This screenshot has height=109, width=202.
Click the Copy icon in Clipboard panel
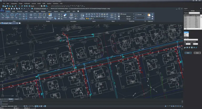point(152,16)
